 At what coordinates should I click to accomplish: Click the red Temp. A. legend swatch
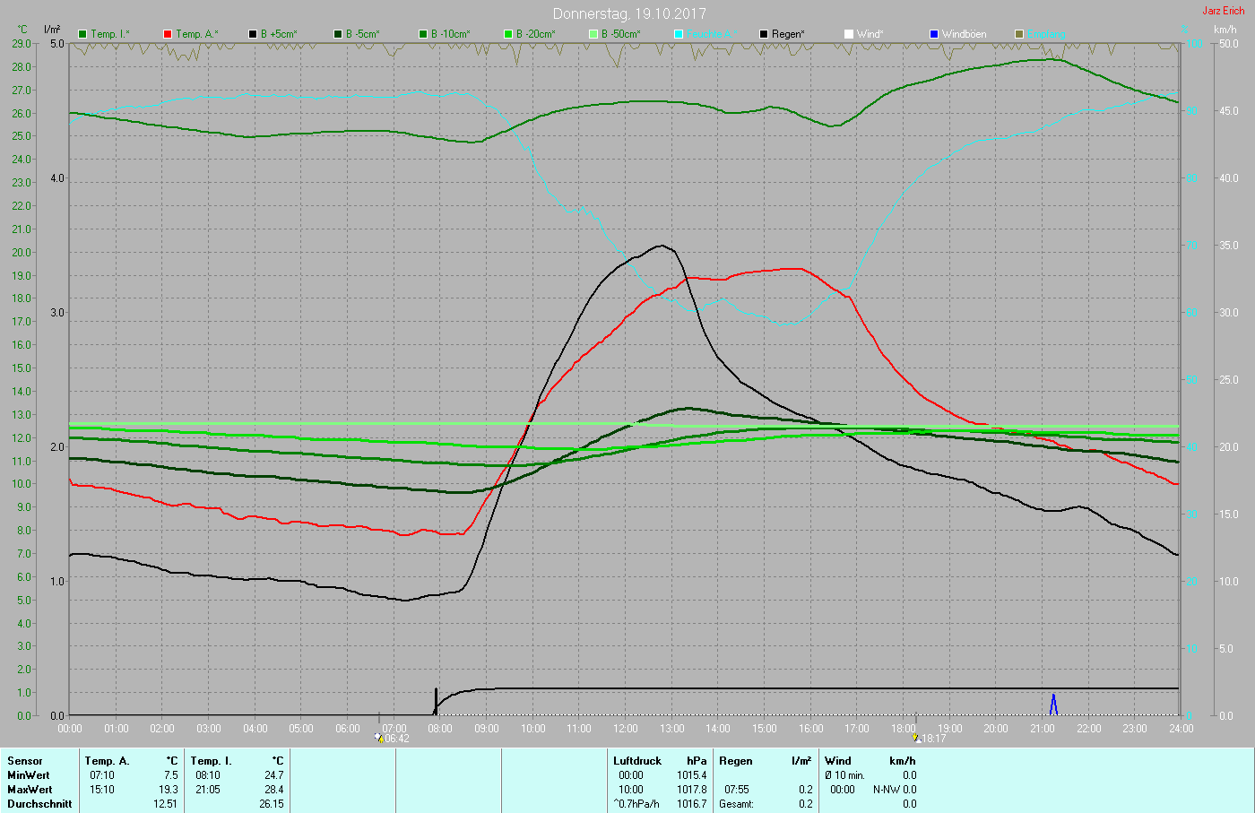coord(168,34)
